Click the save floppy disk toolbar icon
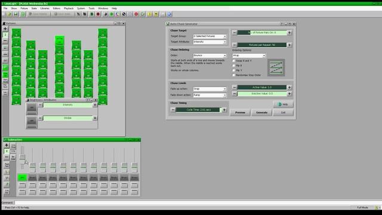Screen dimensions: 382x215 click(16, 14)
